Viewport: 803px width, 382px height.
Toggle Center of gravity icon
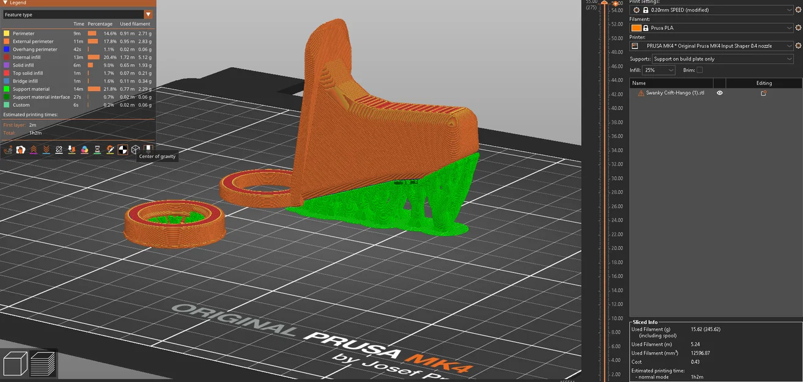click(123, 150)
